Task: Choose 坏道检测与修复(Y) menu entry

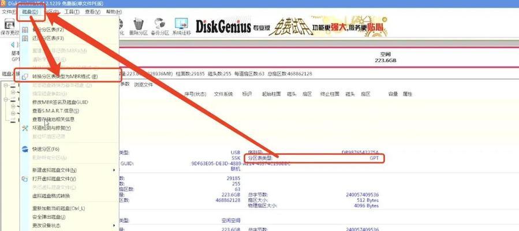Action: click(51, 128)
